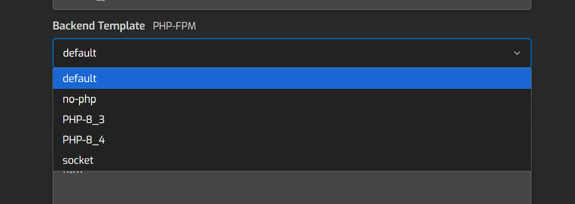Screen dimensions: 575x204
Task: Click the "Backend Template" field label
Action: [98, 26]
